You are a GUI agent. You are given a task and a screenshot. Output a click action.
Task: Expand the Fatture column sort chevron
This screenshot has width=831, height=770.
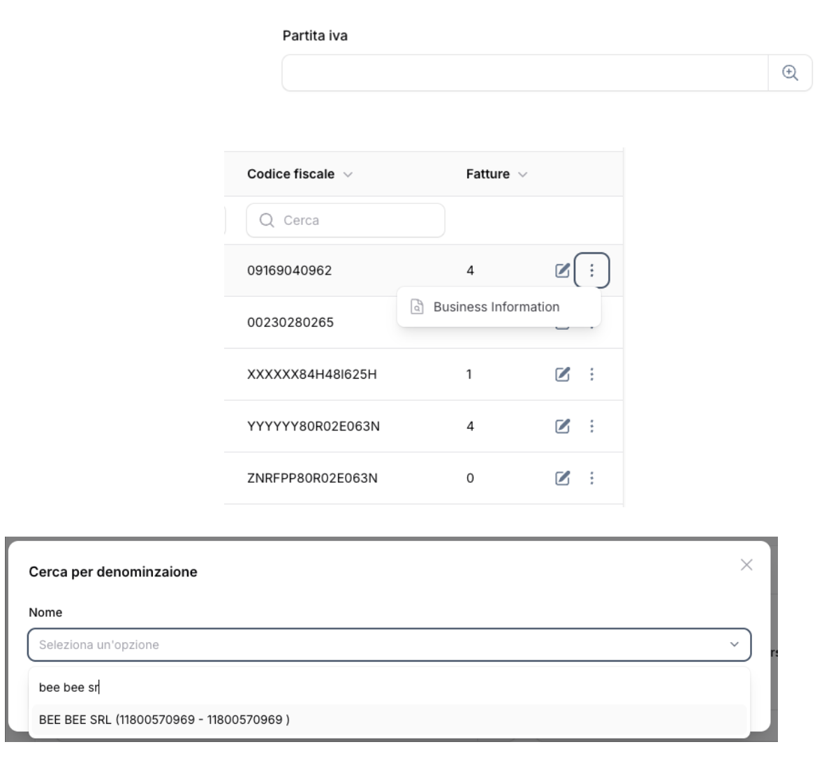[x=522, y=175]
